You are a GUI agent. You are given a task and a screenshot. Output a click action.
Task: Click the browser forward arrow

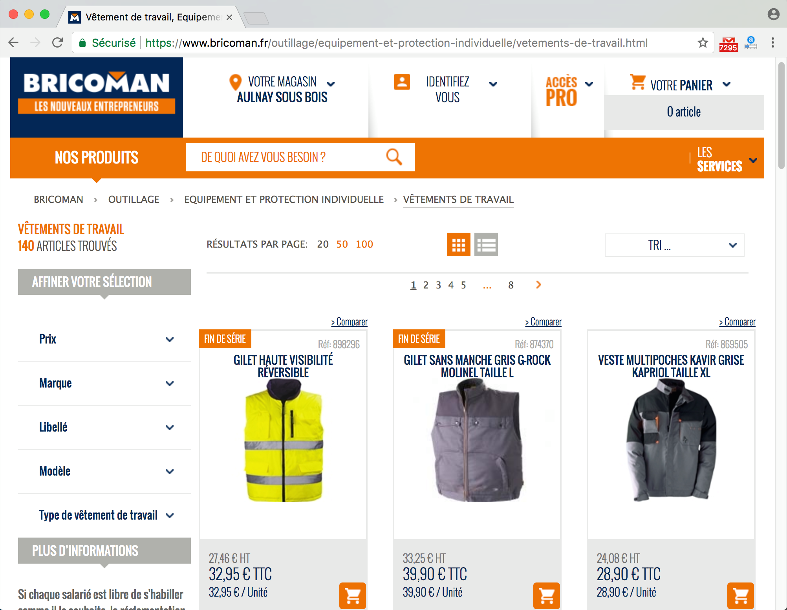click(x=35, y=42)
